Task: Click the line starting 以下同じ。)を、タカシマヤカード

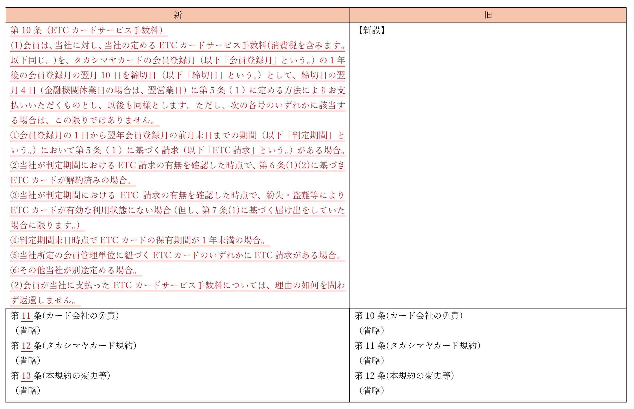Action: click(178, 61)
